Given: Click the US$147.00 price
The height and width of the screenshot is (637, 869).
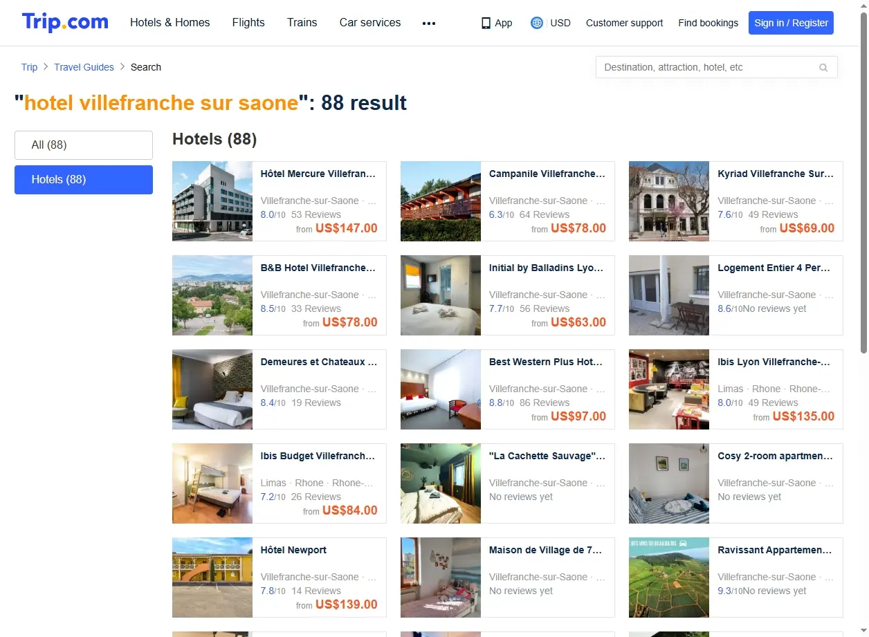Looking at the screenshot, I should tap(347, 228).
